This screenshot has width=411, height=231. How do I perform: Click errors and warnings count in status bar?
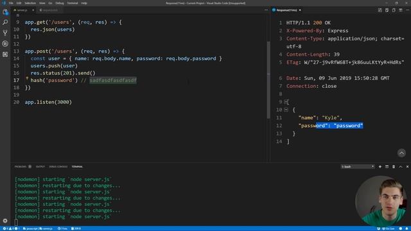(11, 228)
